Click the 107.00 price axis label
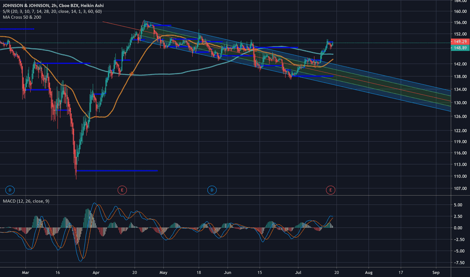Viewport: 470px width, 277px height. [460, 188]
